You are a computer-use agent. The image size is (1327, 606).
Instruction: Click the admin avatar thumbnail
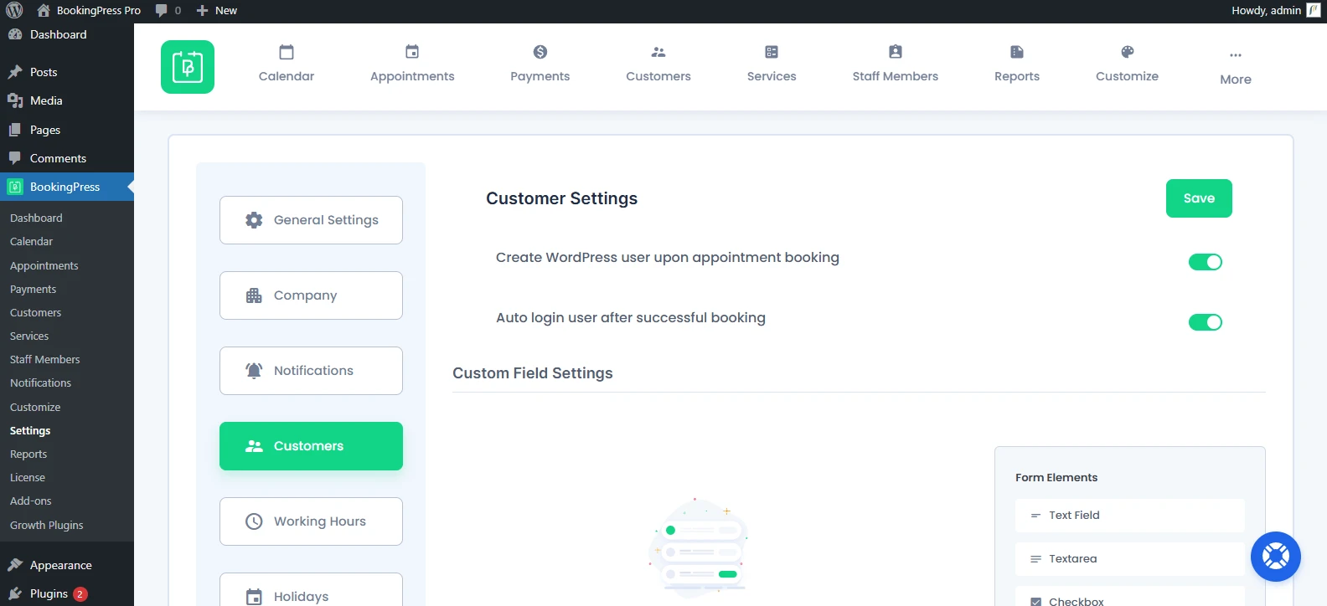[1314, 10]
